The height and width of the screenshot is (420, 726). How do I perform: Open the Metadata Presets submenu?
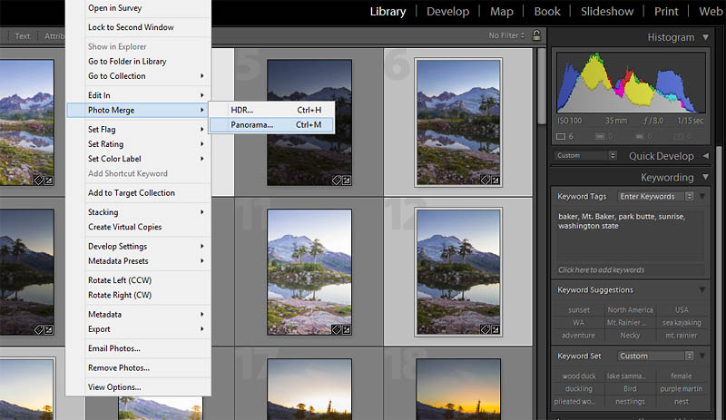pyautogui.click(x=139, y=260)
